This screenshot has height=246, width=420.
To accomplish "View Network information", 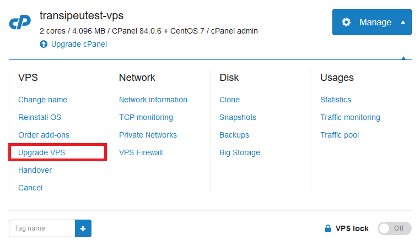I will pos(153,100).
